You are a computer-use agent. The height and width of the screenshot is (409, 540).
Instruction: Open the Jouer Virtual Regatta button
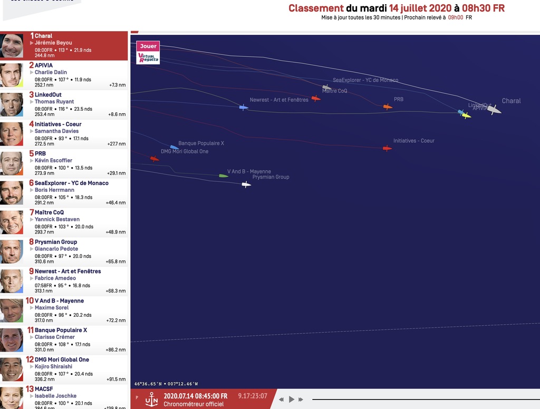(148, 52)
